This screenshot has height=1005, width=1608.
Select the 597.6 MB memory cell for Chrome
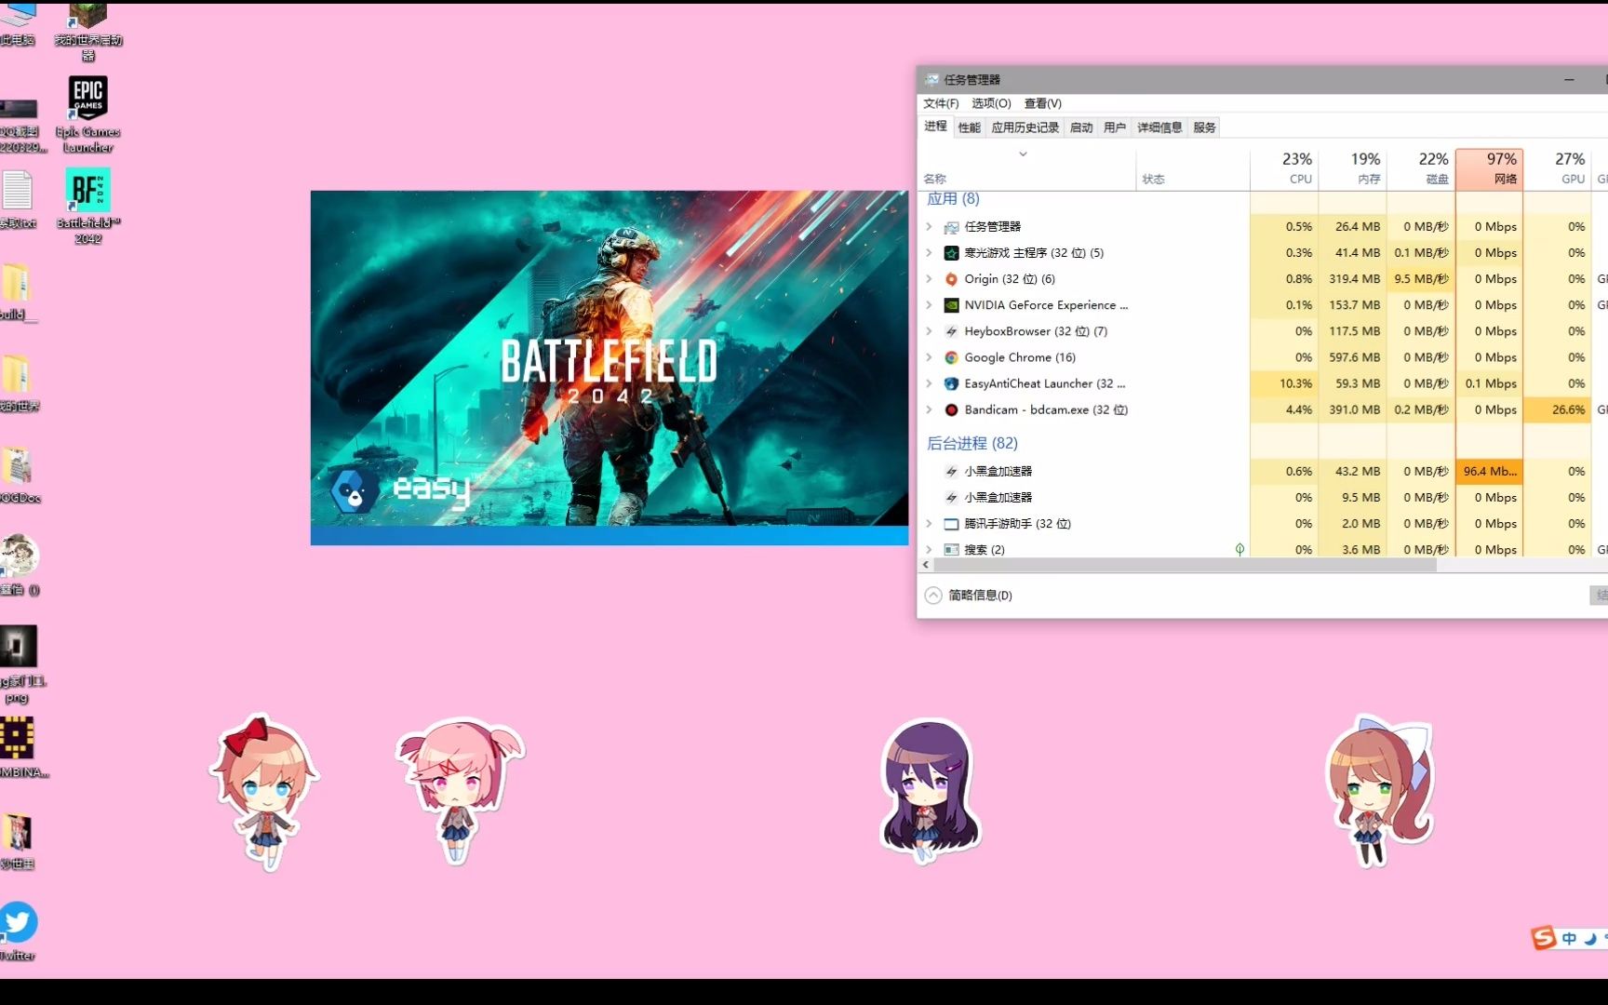coord(1352,357)
